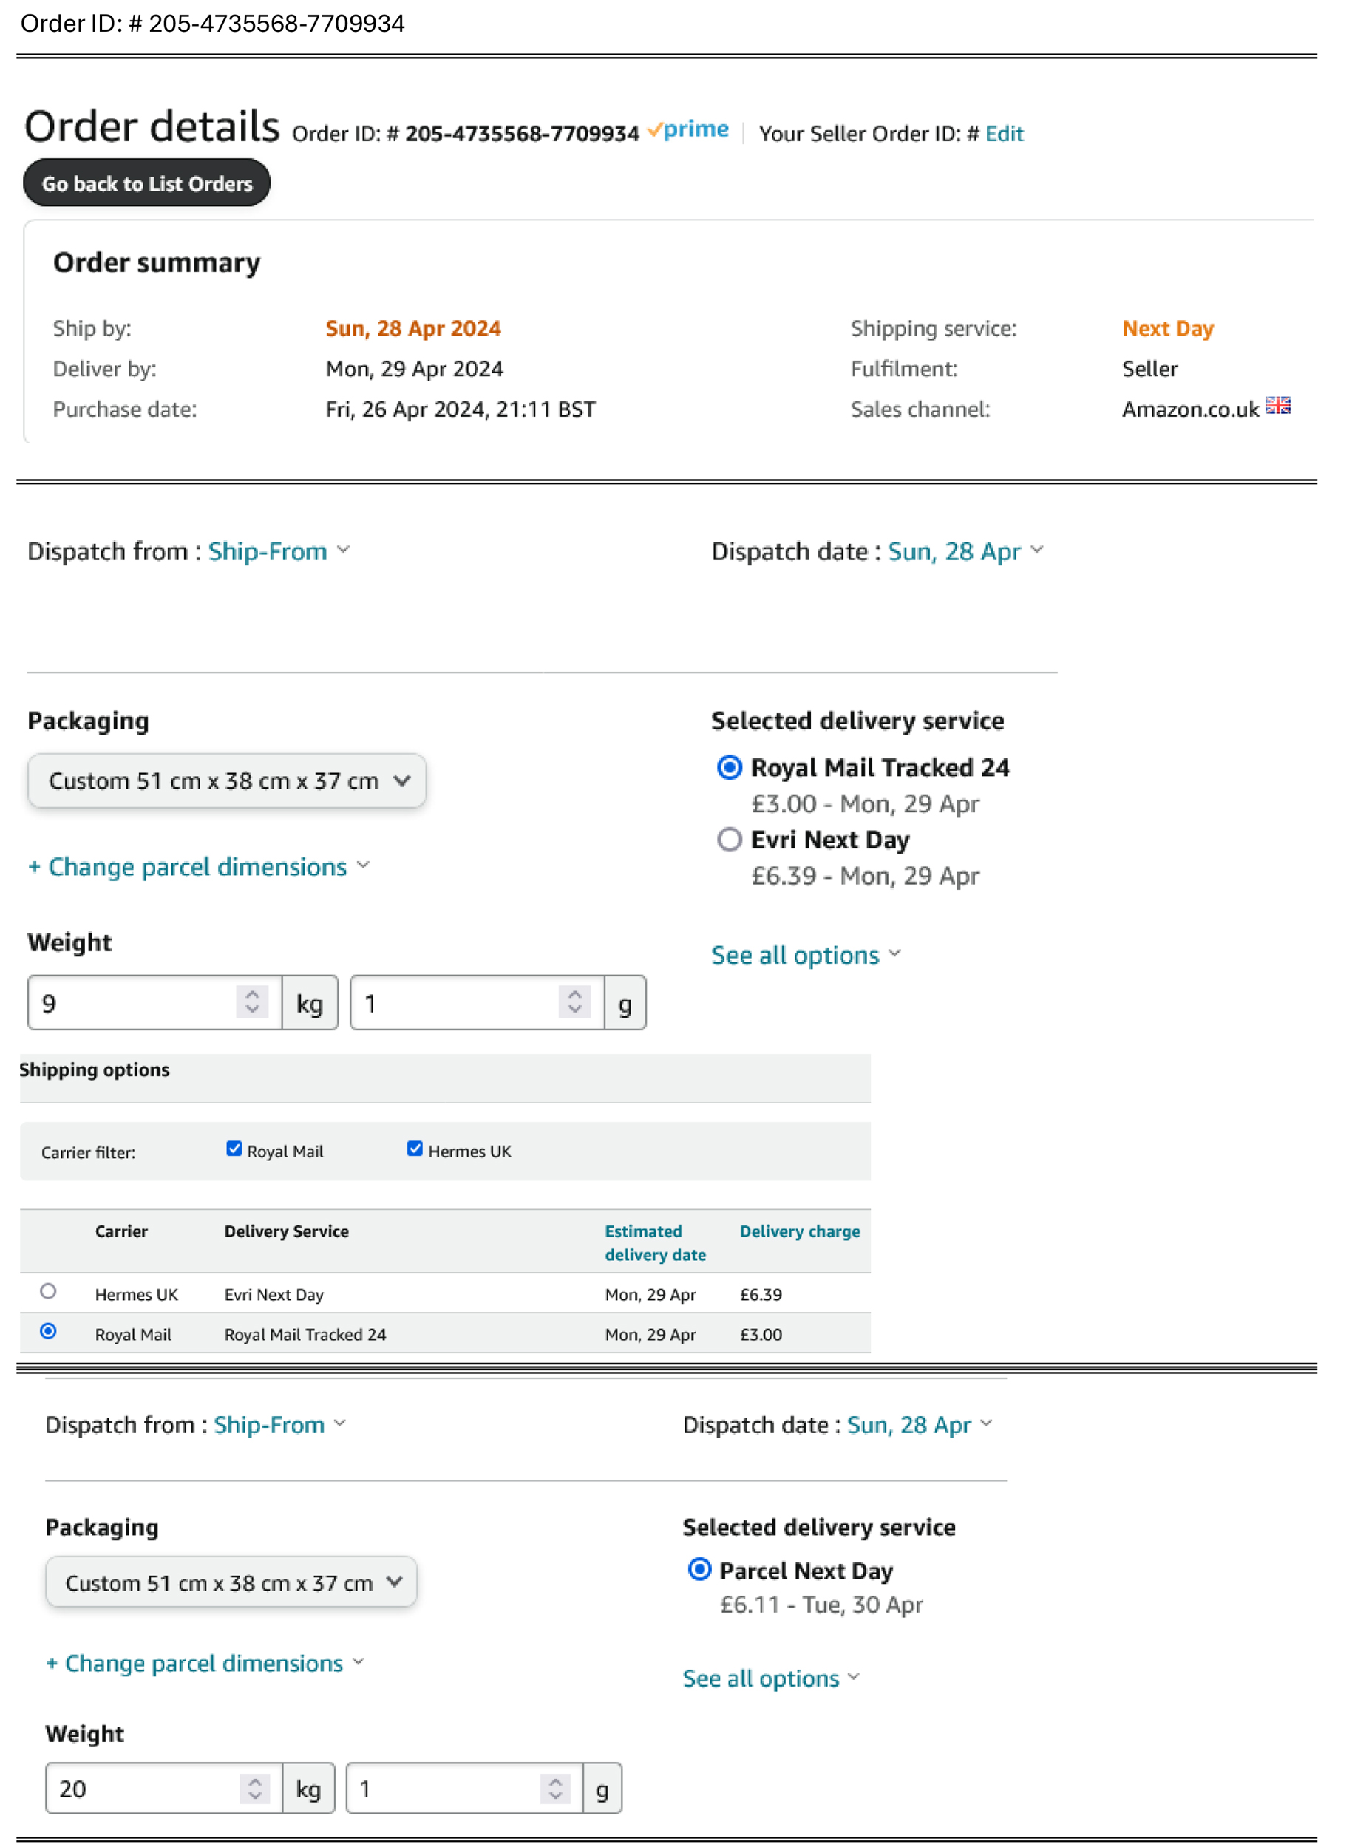Image resolution: width=1352 pixels, height=1847 pixels.
Task: Select Evri Next Day delivery service
Action: click(x=729, y=840)
